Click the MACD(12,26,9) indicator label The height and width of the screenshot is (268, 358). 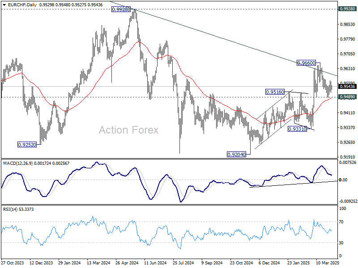tap(18, 163)
